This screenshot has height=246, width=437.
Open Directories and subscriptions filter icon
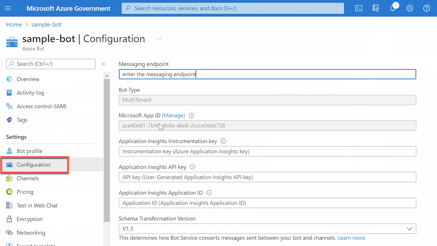tap(376, 8)
